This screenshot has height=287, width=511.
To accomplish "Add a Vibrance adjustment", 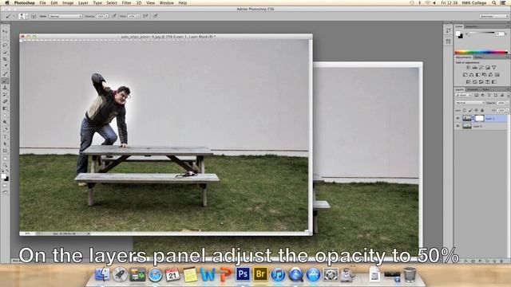I will 493,67.
